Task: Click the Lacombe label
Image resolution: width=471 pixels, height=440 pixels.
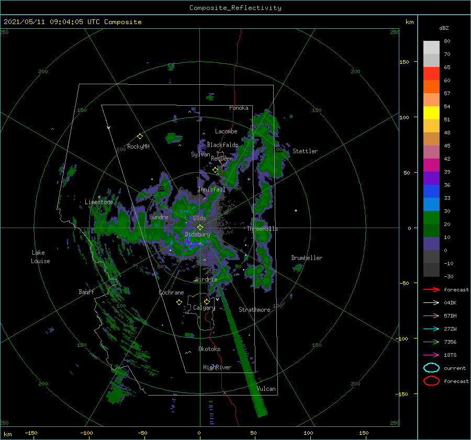Action: click(226, 131)
